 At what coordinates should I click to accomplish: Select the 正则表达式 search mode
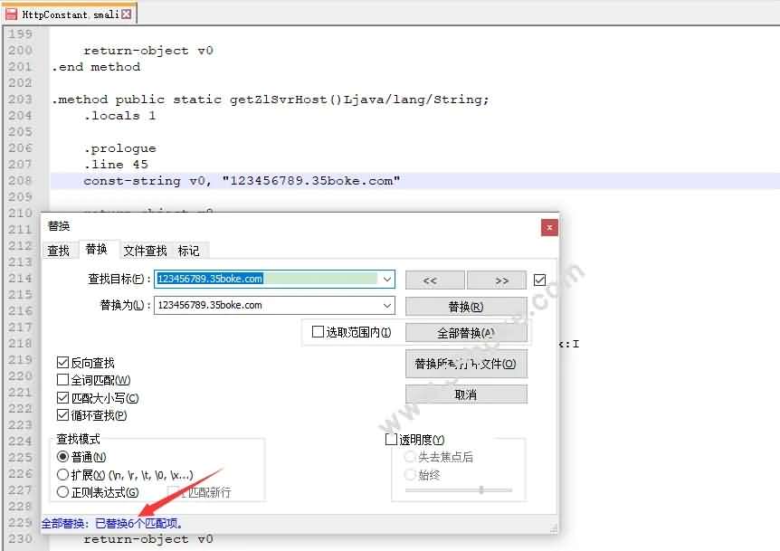coord(63,492)
